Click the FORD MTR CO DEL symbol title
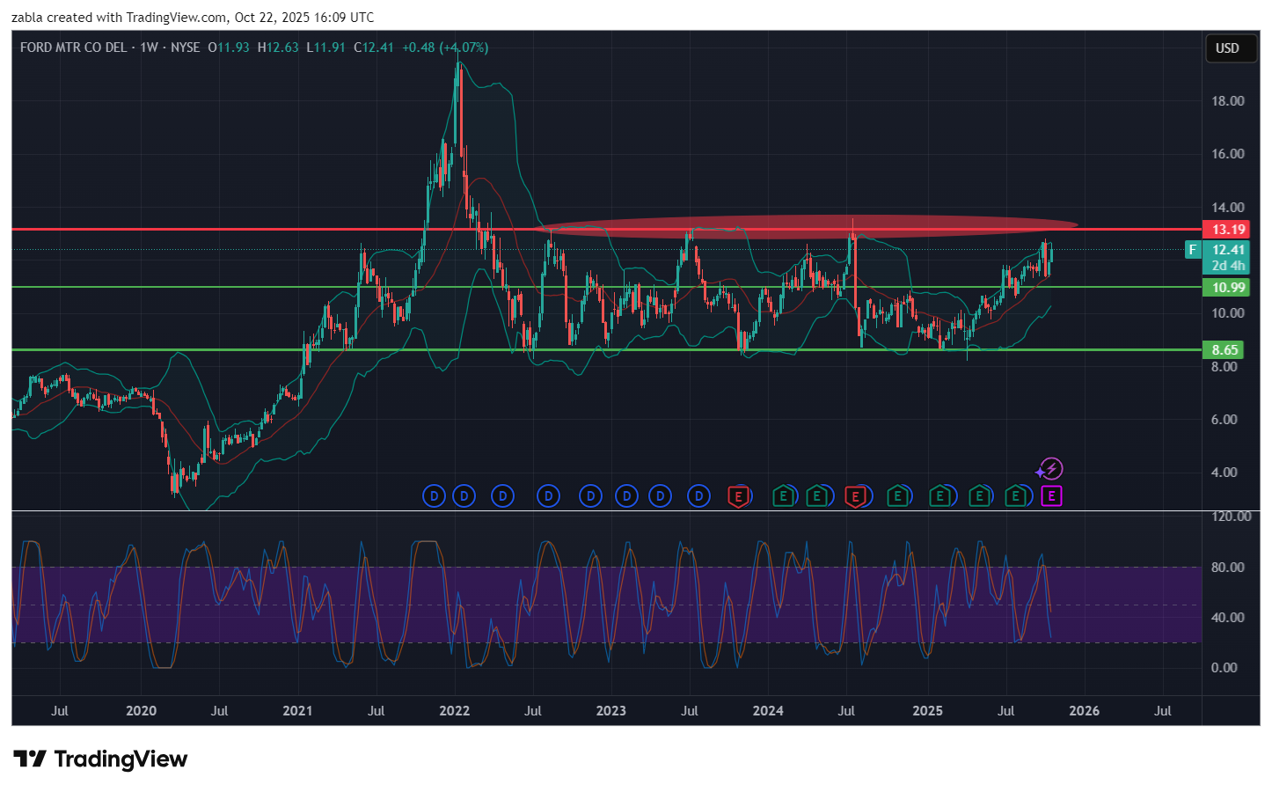The height and width of the screenshot is (792, 1272). (73, 48)
